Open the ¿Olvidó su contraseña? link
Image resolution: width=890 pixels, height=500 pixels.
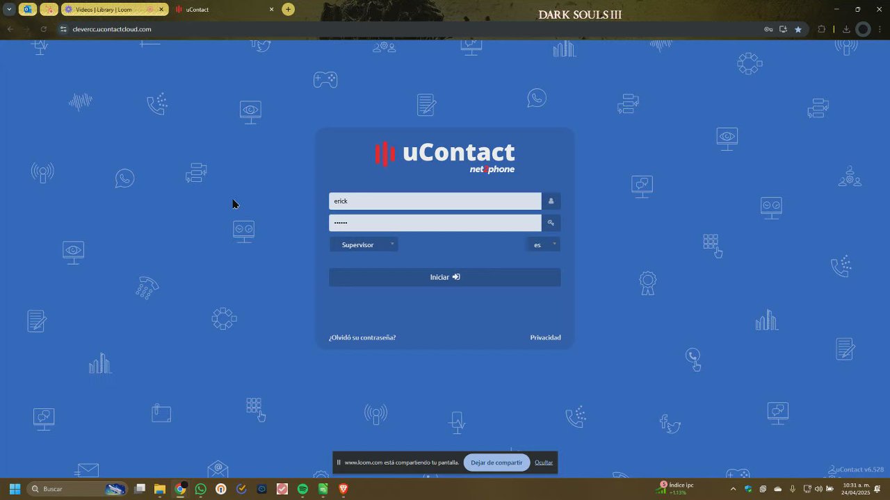362,337
